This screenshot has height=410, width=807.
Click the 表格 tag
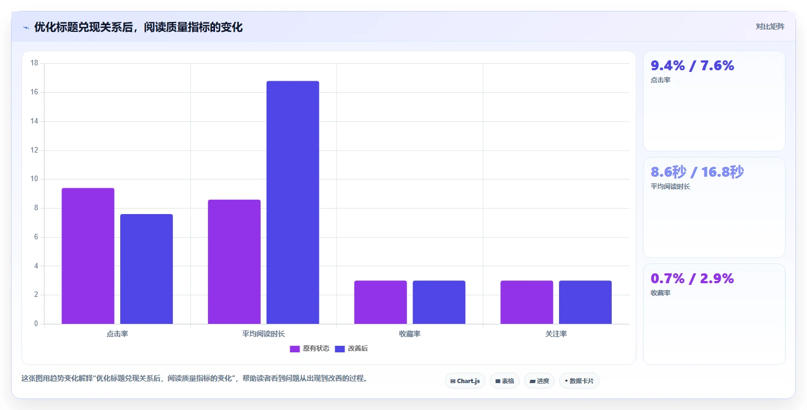click(x=505, y=381)
